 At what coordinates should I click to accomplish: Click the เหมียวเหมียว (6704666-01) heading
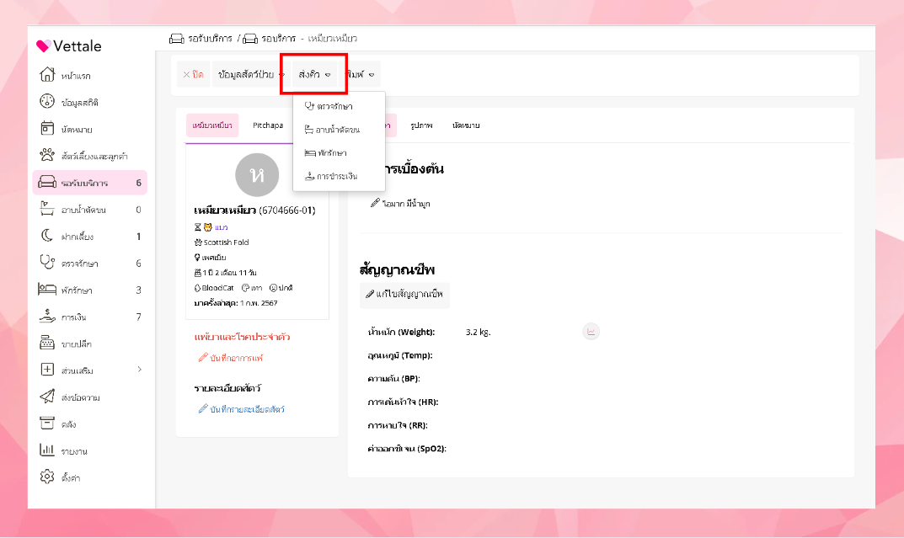tap(254, 210)
